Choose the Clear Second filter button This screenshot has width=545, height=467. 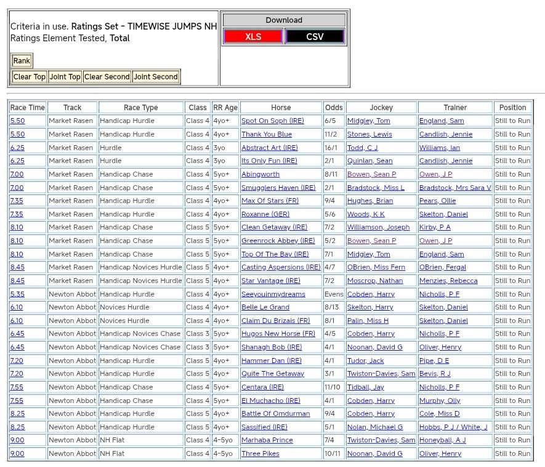pyautogui.click(x=107, y=77)
